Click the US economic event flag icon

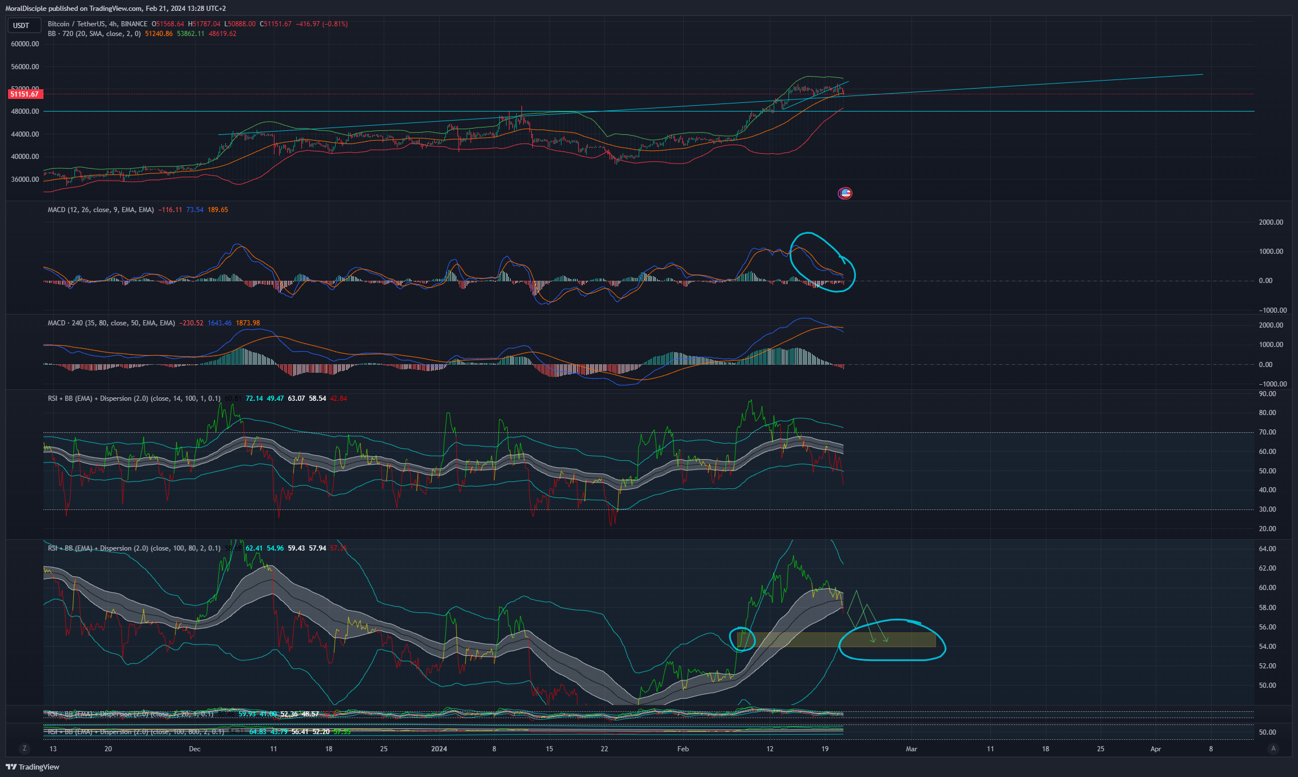pos(845,193)
